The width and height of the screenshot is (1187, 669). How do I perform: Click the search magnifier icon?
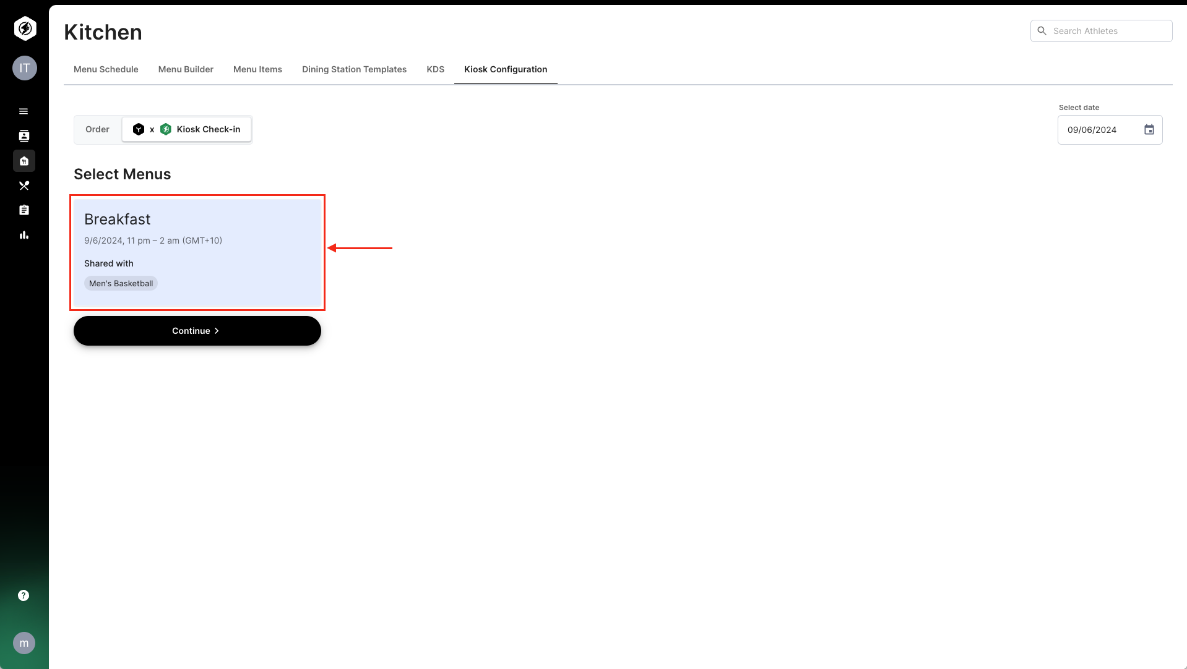[1042, 31]
